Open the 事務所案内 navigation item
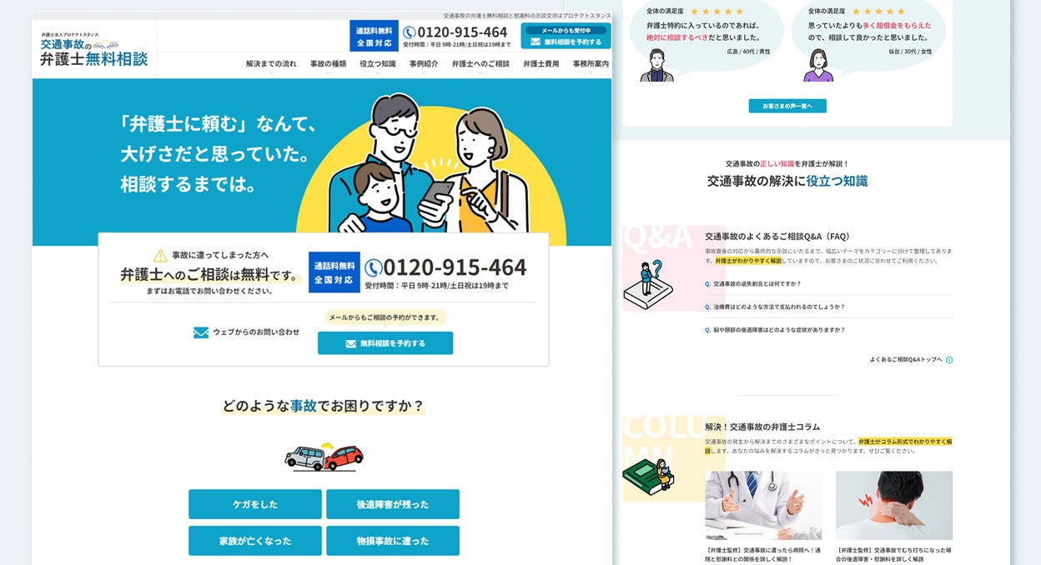This screenshot has width=1041, height=565. 591,64
